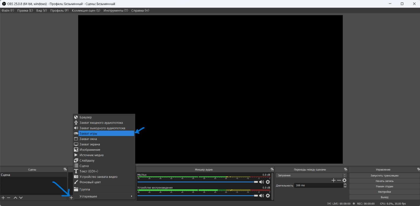
Task: Enable Режим студии
Action: [x=385, y=186]
